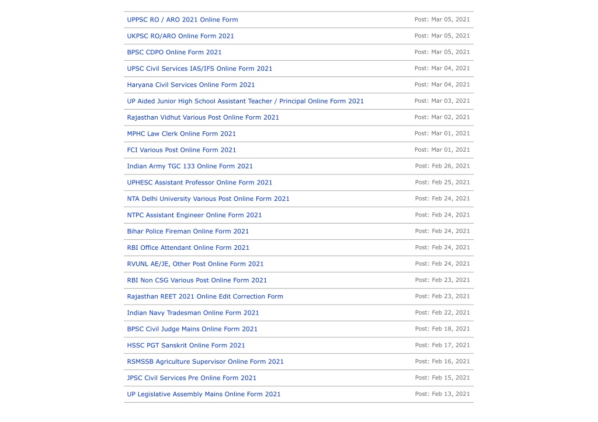Select Rajasthan REET 2021 Online Edit Correction Form

[x=205, y=297]
